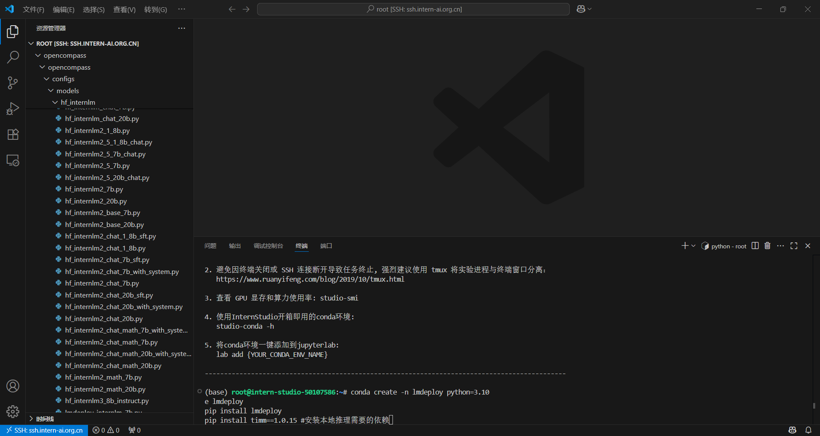Open the Copilot icon in title bar
Screen dimensions: 820x436
(581, 9)
